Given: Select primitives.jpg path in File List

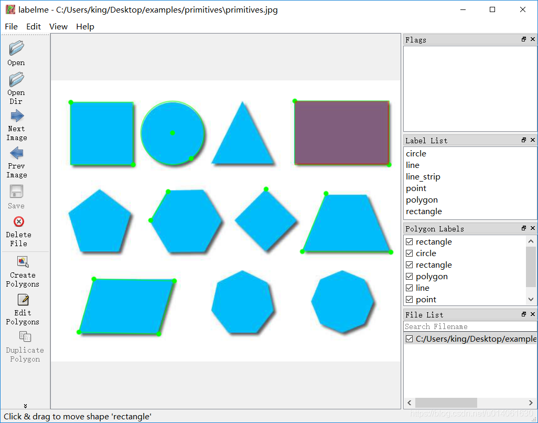Looking at the screenshot, I should pyautogui.click(x=476, y=339).
